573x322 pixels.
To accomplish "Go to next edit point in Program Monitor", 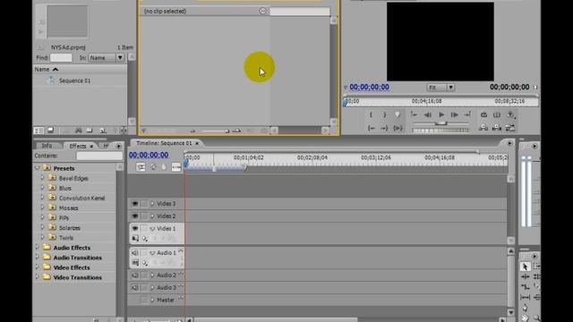I will [x=467, y=114].
